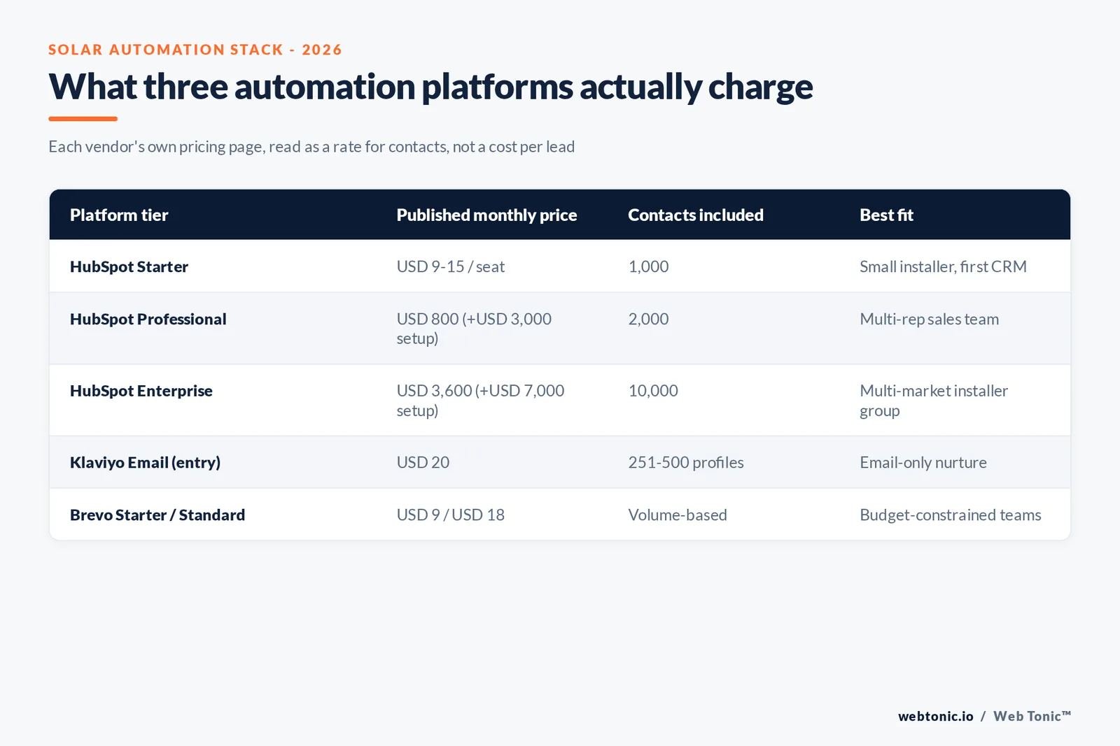Click 'Multi-rep sales team' text

click(929, 319)
